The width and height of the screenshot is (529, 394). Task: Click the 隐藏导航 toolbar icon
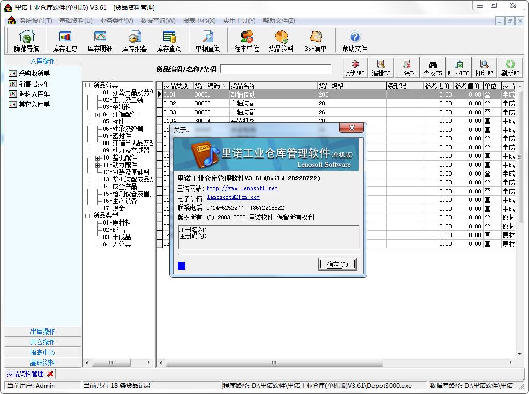(27, 41)
